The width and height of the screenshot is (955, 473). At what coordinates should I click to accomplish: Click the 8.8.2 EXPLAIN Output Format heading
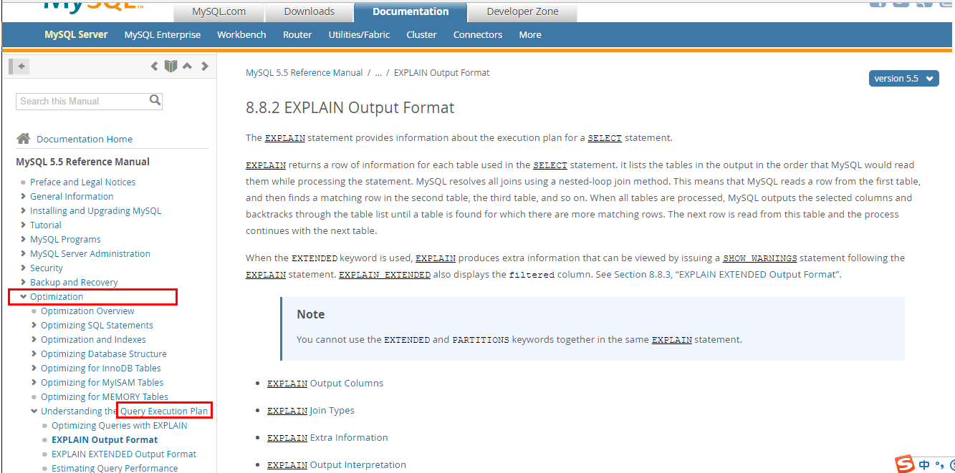(350, 108)
